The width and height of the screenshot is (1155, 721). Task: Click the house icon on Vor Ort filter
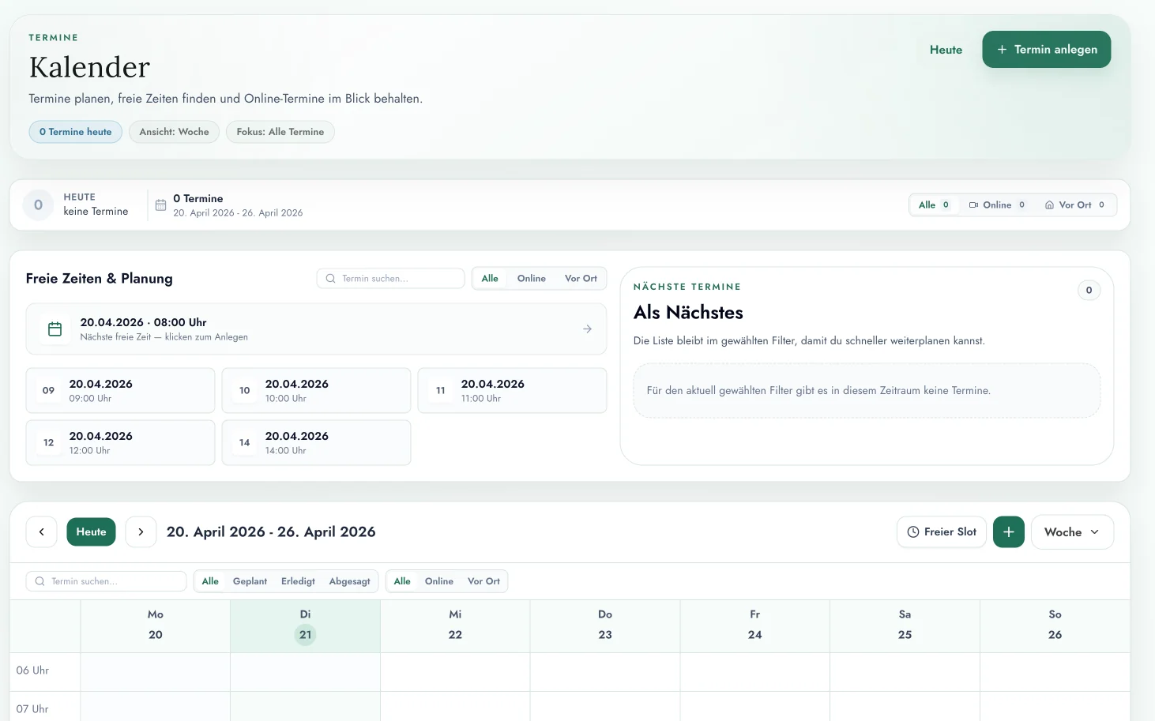click(1048, 205)
